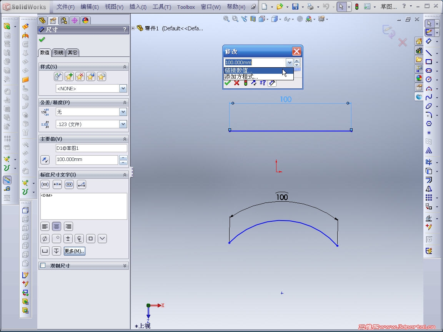The width and height of the screenshot is (443, 332).
Task: Select the Sketch Text tool
Action: [x=429, y=151]
